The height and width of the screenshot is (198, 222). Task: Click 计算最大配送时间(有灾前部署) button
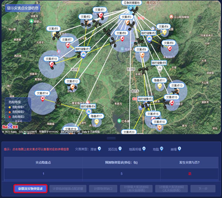[x=136, y=189]
